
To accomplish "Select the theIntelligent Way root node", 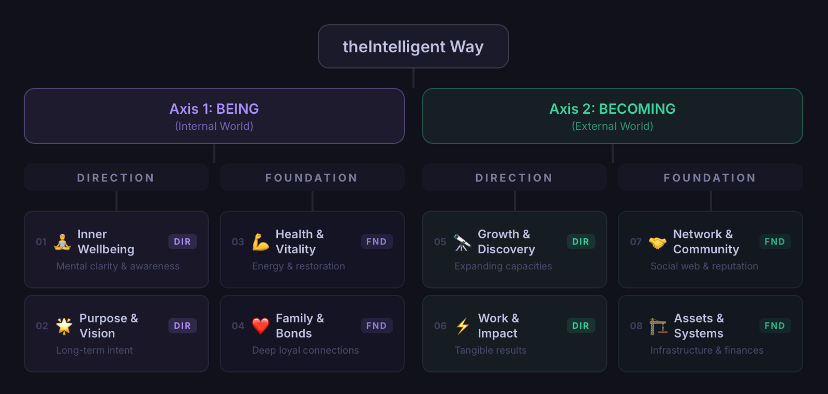I will (x=413, y=47).
